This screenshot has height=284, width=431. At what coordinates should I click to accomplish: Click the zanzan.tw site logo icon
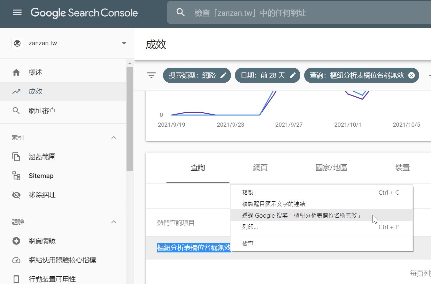17,43
